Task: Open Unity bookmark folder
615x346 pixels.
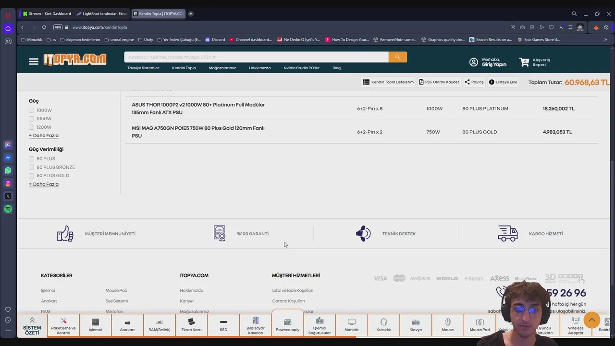Action: 145,40
